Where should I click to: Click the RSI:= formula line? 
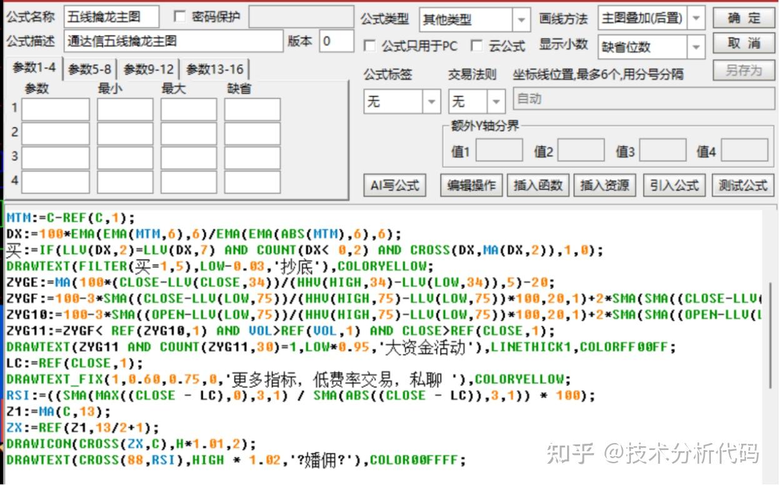coord(301,396)
